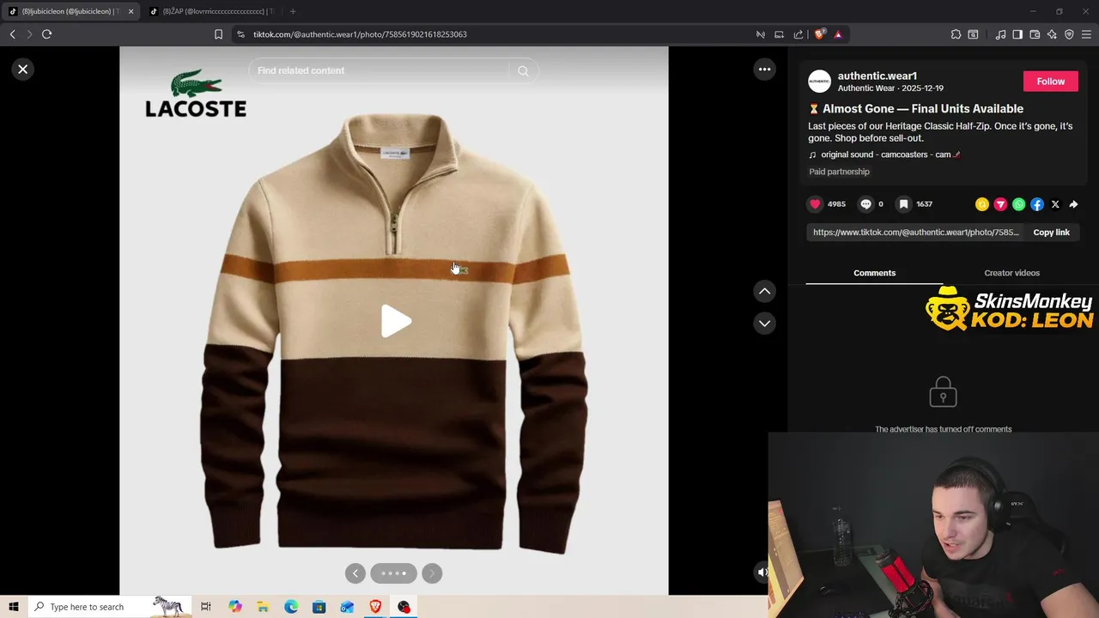Viewport: 1099px width, 618px height.
Task: Open Task View on taskbar
Action: click(x=206, y=607)
